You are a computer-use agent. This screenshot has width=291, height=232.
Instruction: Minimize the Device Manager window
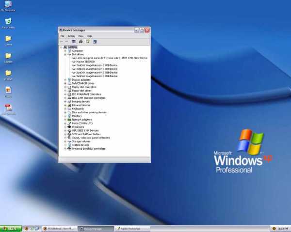click(137, 30)
